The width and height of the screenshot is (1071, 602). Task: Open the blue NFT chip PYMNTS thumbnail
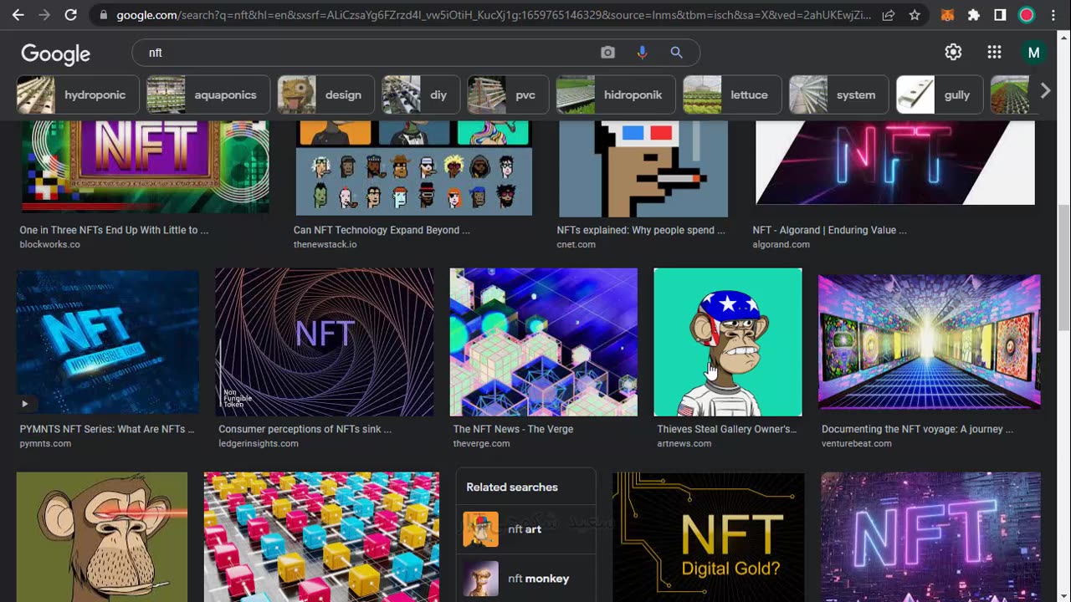coord(108,341)
